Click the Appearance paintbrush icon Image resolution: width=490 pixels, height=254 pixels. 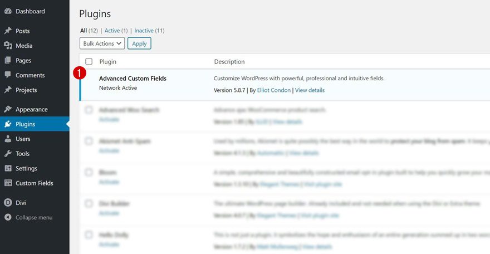pos(8,109)
